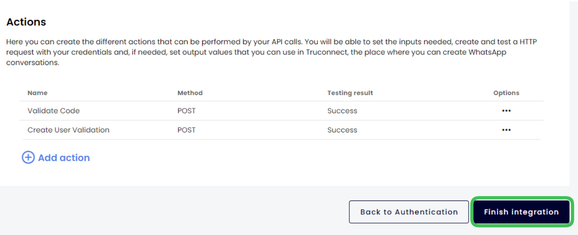Select the Validate Code action name
578x235 pixels.
(x=54, y=111)
